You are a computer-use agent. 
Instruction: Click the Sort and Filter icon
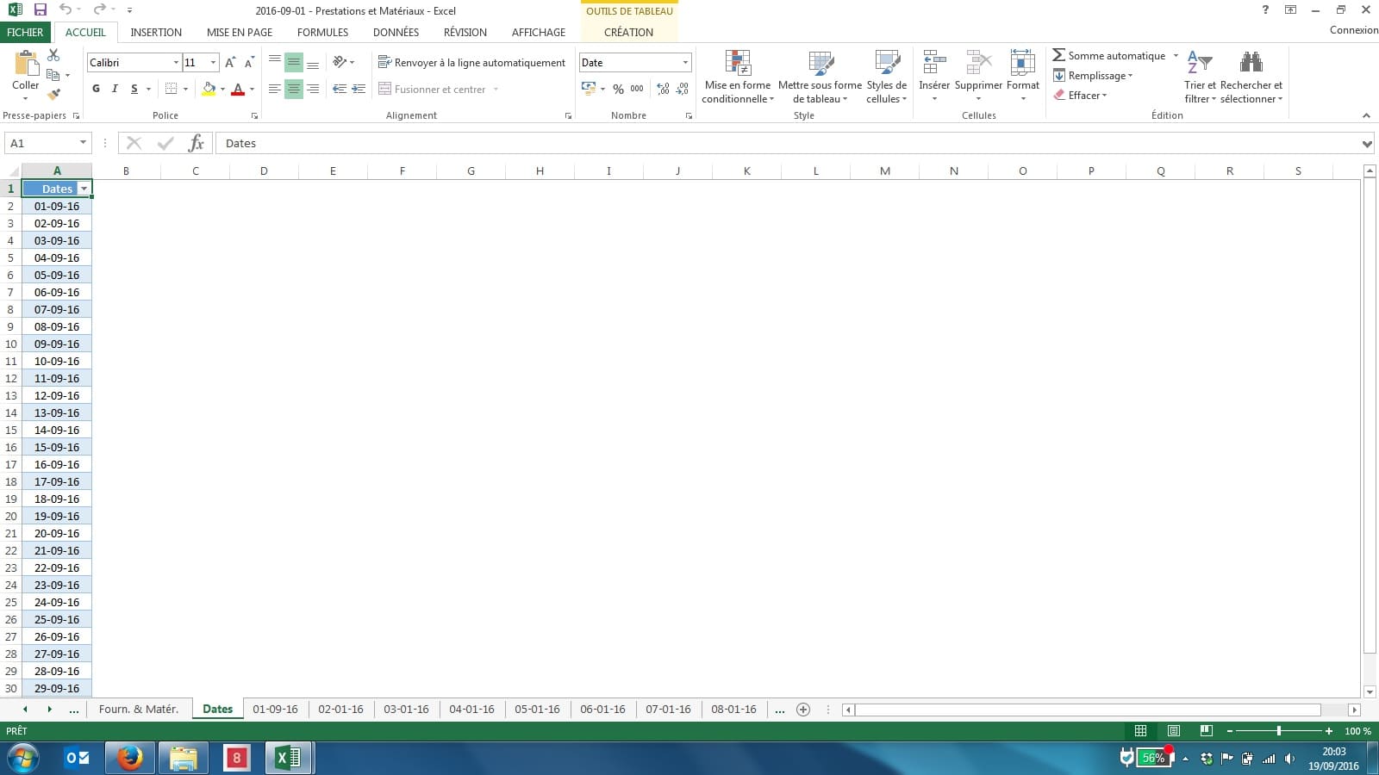pyautogui.click(x=1199, y=63)
